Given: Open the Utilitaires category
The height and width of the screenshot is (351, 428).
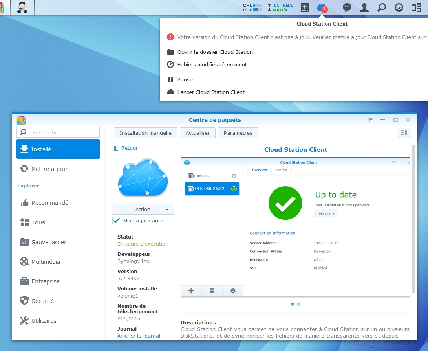Looking at the screenshot, I should 58,321.
